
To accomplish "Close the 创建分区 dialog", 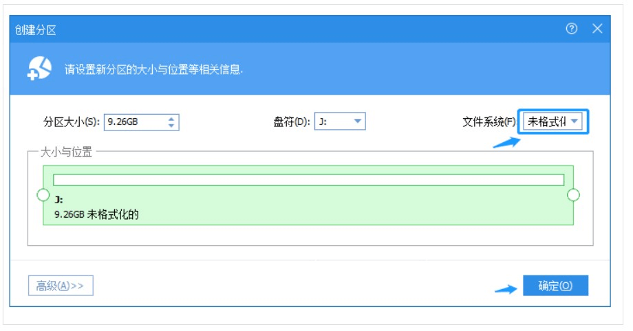I will [597, 29].
